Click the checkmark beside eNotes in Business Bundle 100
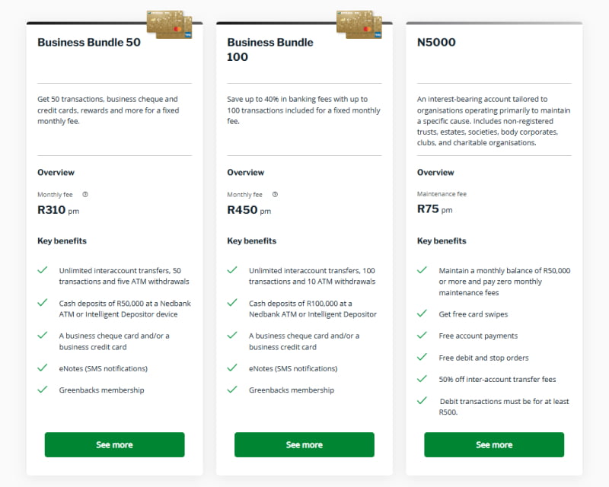The height and width of the screenshot is (487, 609). click(x=232, y=368)
